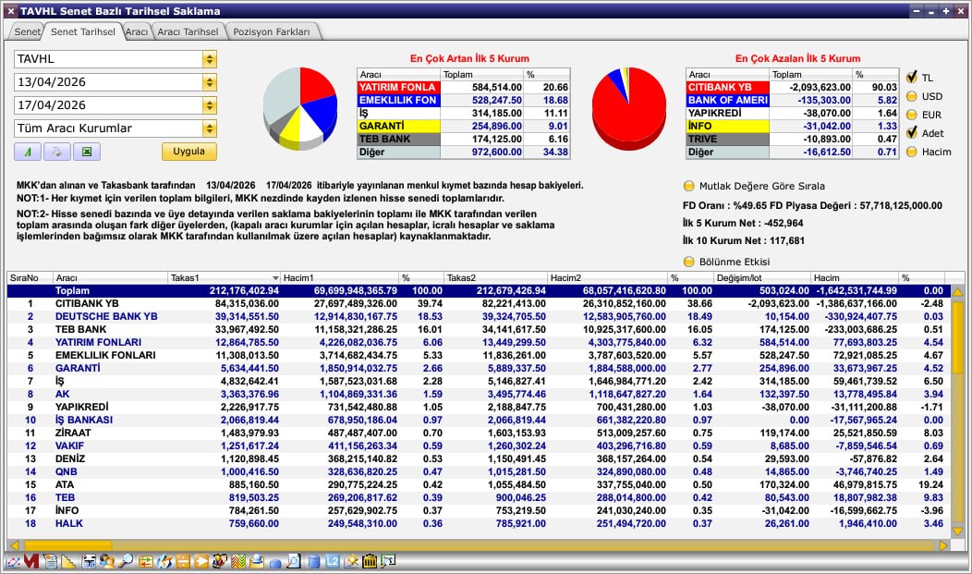Select the magnifier search icon in bottom toolbar
Viewport: 972px width, 574px height.
click(x=128, y=561)
